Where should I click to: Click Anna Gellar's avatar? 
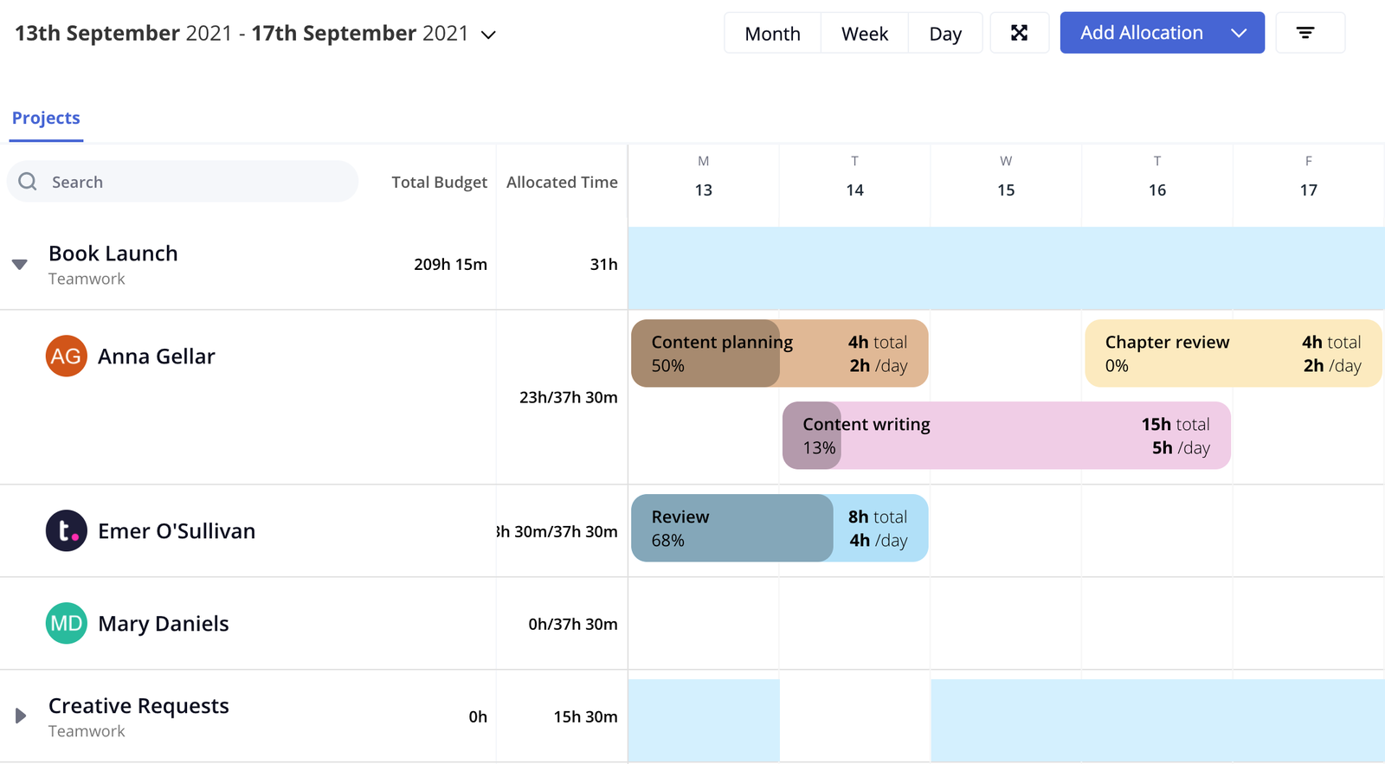66,356
